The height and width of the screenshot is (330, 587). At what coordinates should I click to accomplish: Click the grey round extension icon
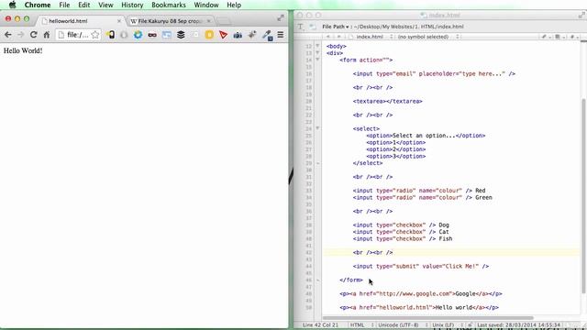pos(124,35)
